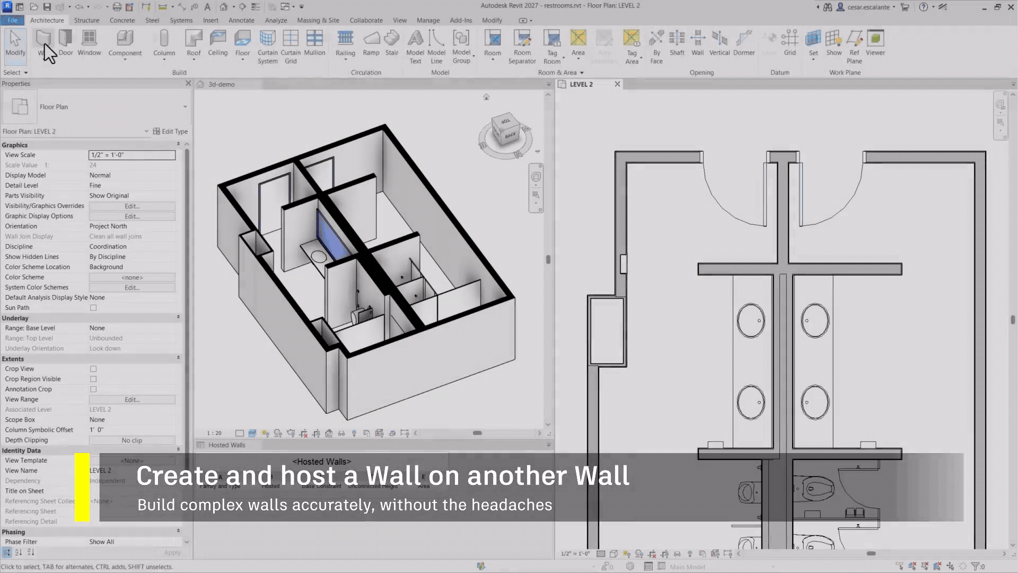Open the Floor Plan type selector dropdown
The image size is (1018, 573).
click(x=185, y=107)
